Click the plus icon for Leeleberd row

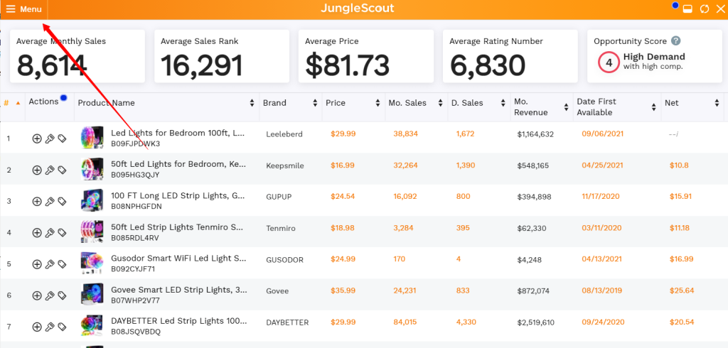click(x=37, y=138)
